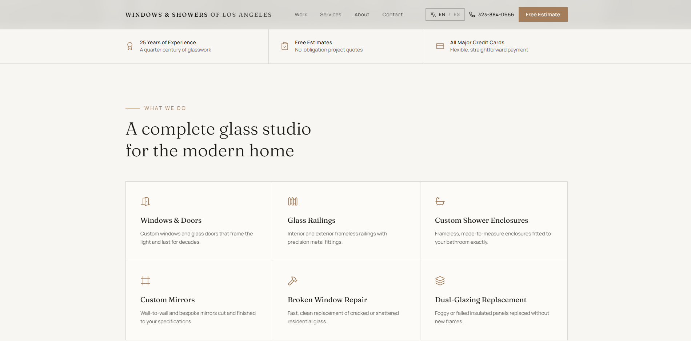Open the Glass Railings service heading

tap(311, 220)
